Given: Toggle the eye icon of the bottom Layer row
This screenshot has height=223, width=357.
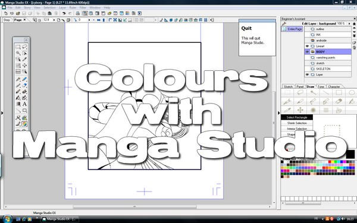Looking at the screenshot, I should [307, 75].
